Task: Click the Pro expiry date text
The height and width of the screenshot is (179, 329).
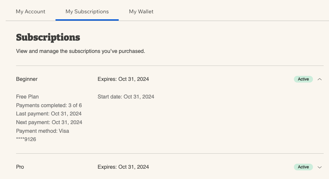Action: click(123, 167)
